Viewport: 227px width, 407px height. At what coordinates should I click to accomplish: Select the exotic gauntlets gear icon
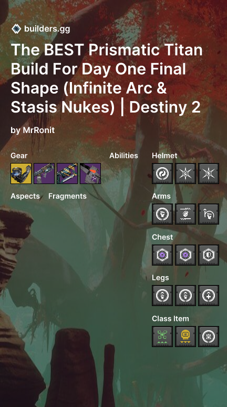click(21, 174)
